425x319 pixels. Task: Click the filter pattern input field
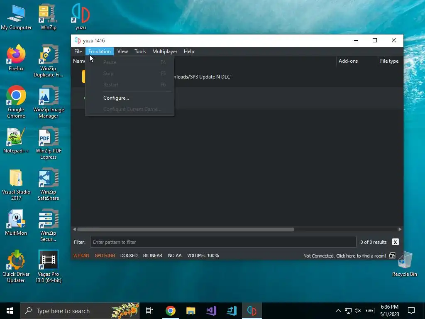click(223, 242)
